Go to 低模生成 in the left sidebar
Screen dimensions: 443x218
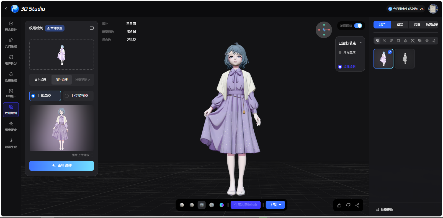coord(11,77)
